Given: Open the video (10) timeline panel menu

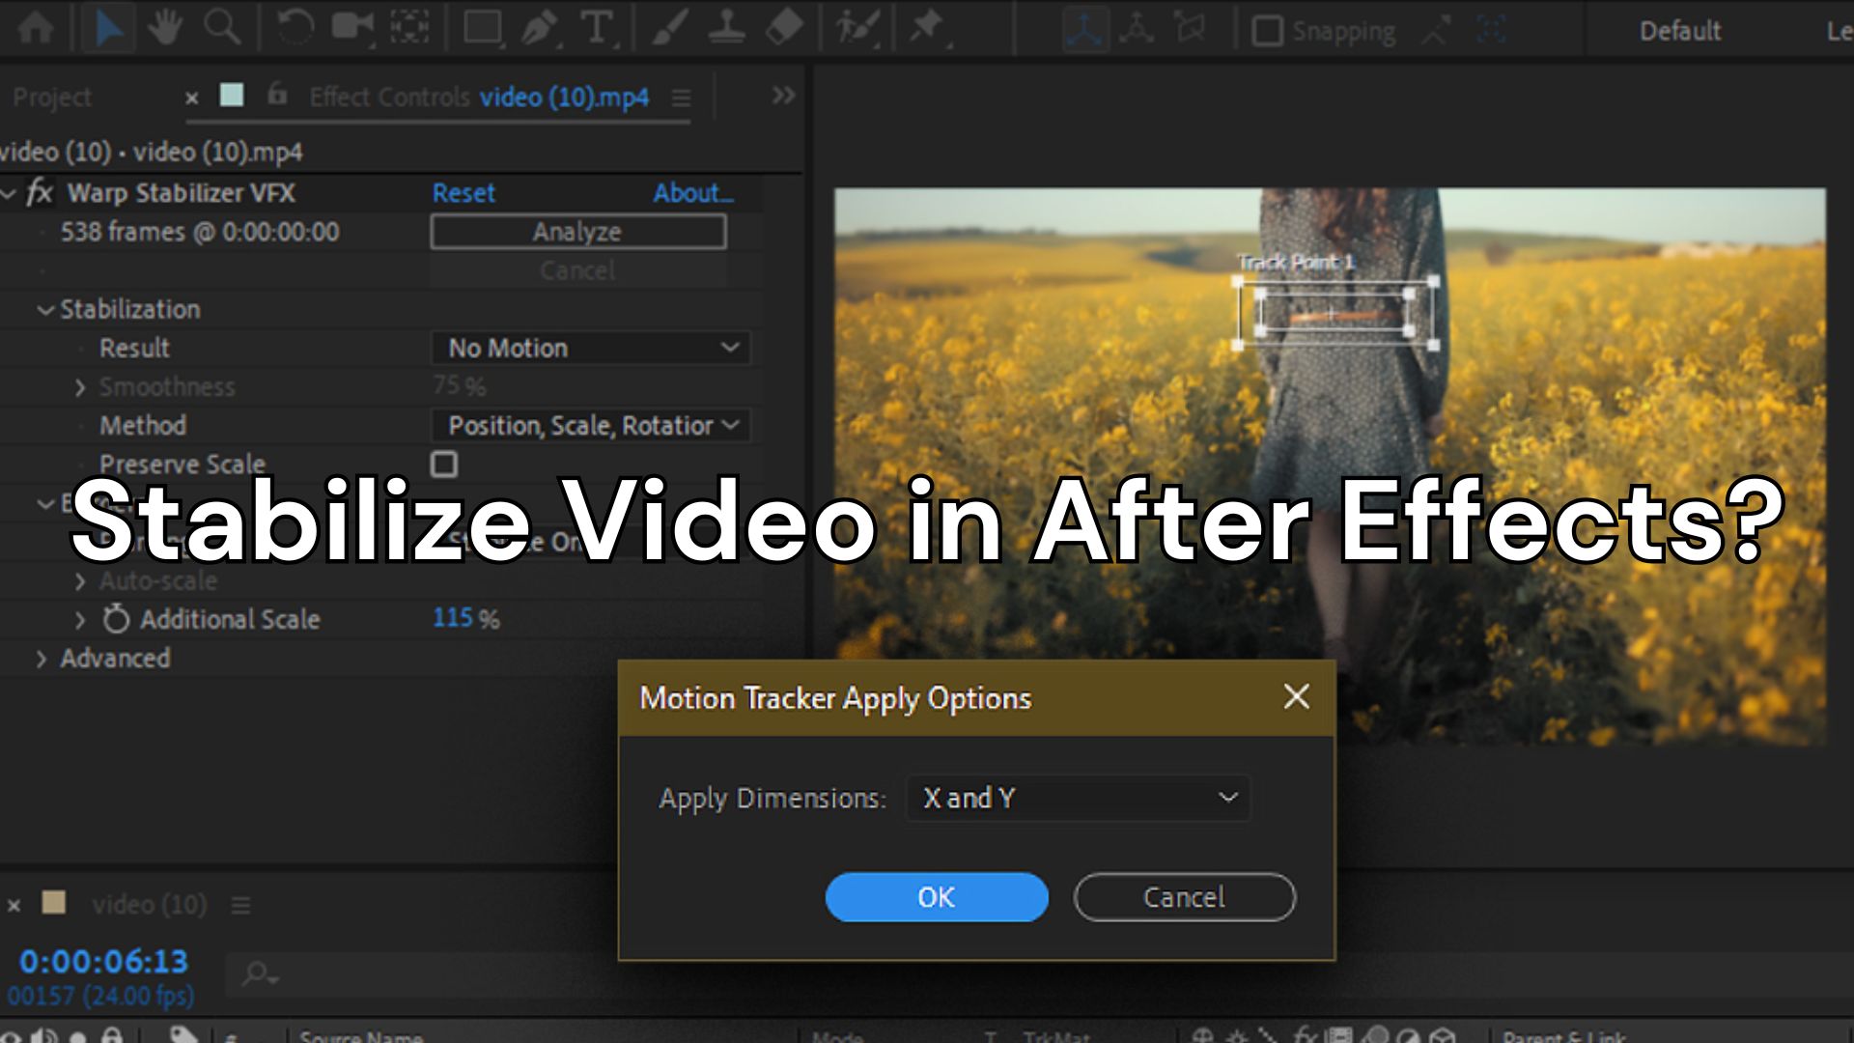Looking at the screenshot, I should 241,906.
